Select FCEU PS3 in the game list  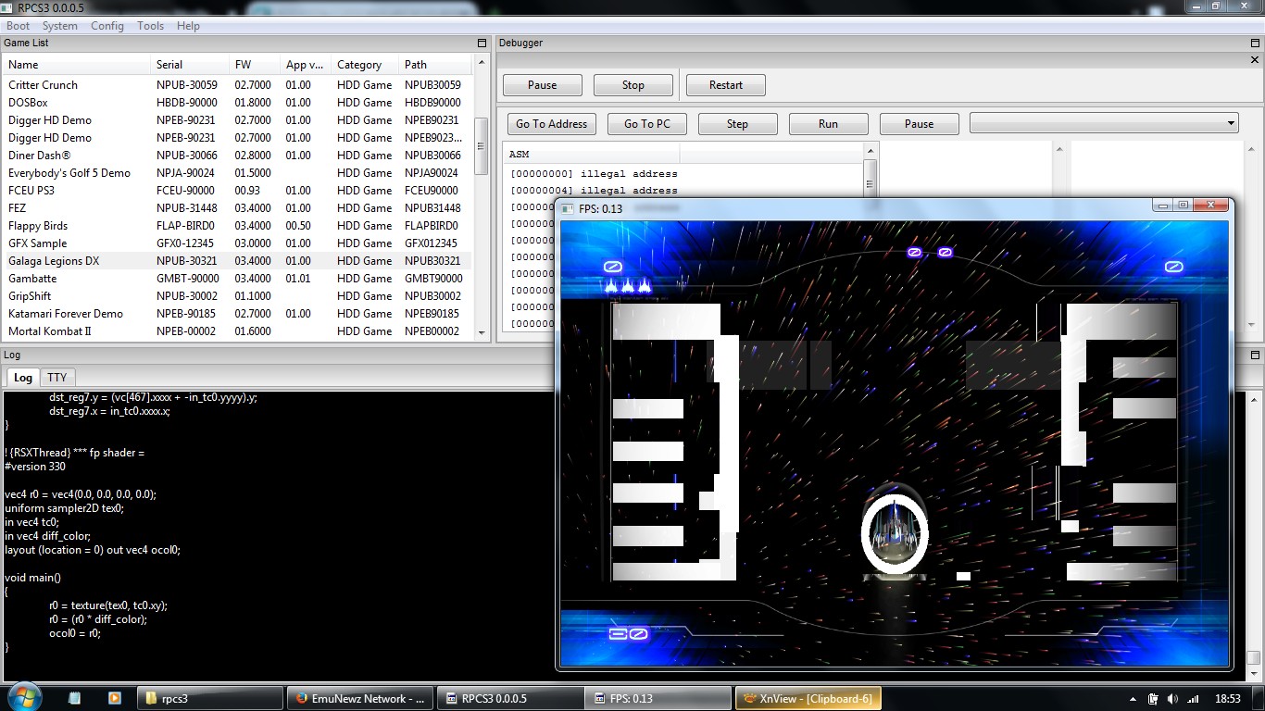coord(237,191)
